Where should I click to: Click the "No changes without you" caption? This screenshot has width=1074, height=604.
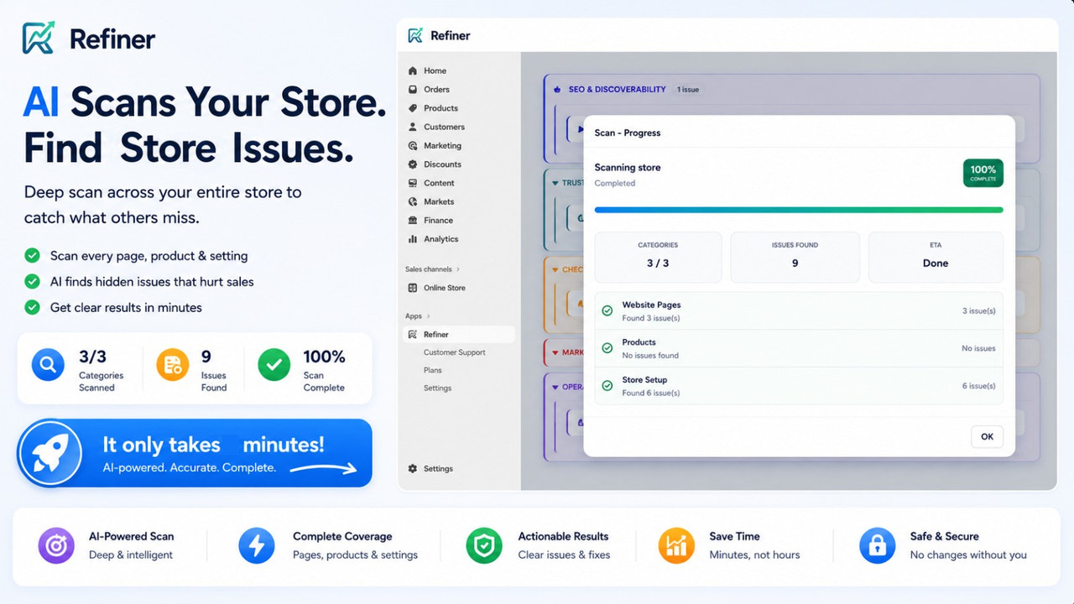click(x=968, y=555)
